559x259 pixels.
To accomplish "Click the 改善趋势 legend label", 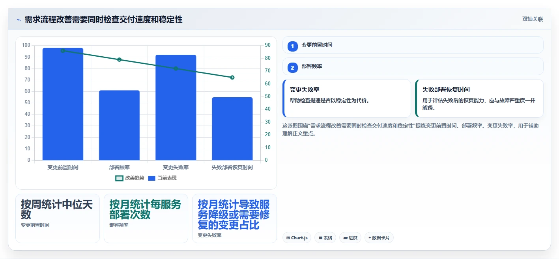I will (x=135, y=178).
